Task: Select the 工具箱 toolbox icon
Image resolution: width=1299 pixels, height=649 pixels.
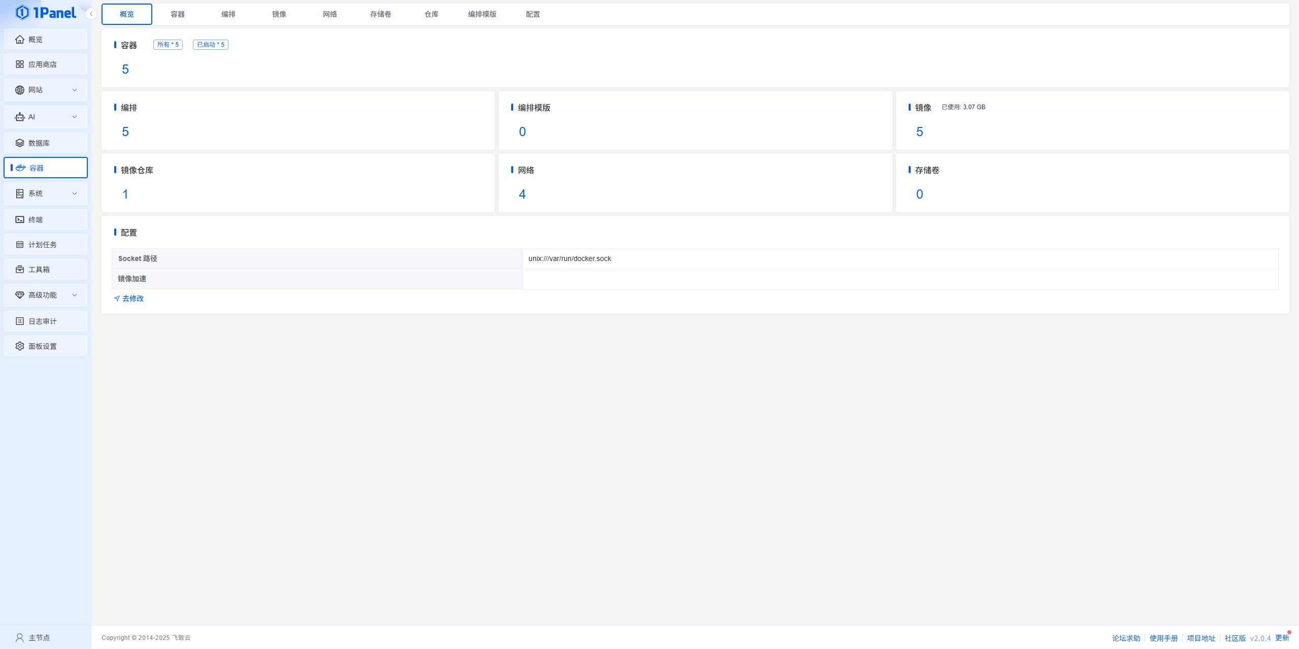Action: tap(19, 269)
